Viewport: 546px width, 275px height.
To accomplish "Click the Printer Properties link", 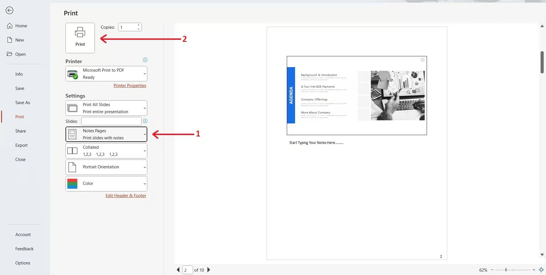I will [130, 85].
